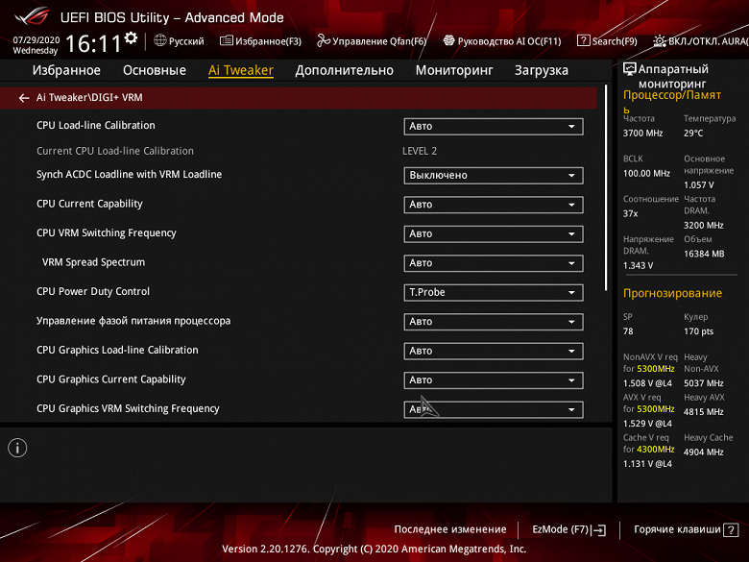Expand VRM Spread Spectrum dropdown

coord(494,263)
